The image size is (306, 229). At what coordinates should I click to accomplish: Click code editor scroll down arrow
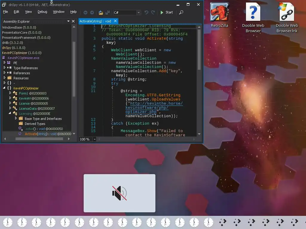point(199,134)
